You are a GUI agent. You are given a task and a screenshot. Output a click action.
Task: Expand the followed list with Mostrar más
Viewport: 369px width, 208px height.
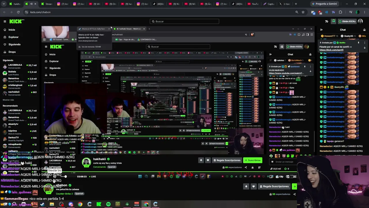coord(8,100)
